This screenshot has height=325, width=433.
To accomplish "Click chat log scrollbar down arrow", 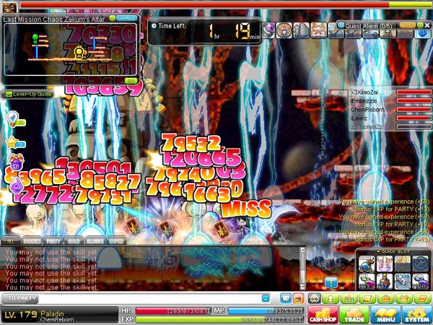I will coord(302,287).
